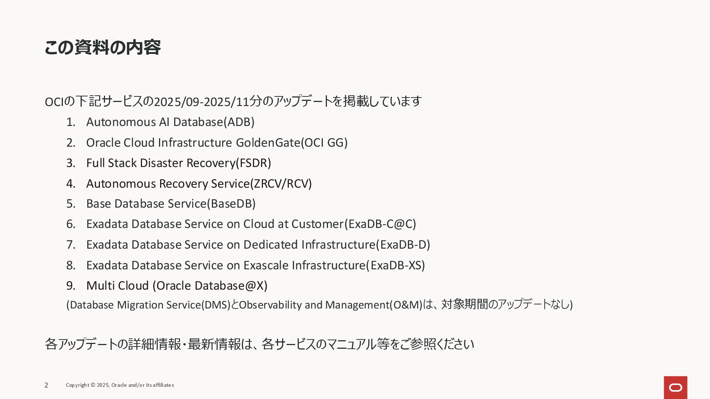710x399 pixels.
Task: Click the Copyright 2025 Oracle footer text
Action: (x=120, y=385)
